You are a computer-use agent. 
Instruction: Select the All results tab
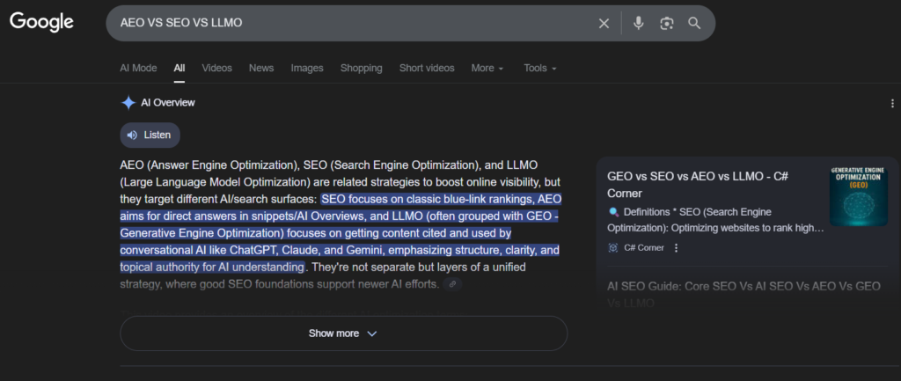pyautogui.click(x=179, y=68)
